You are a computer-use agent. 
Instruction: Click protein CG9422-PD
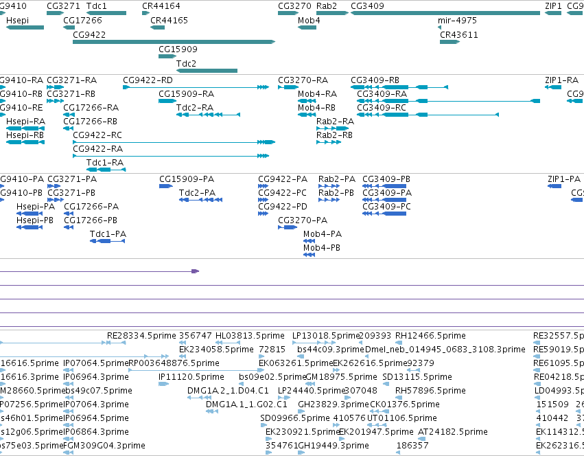(263, 214)
